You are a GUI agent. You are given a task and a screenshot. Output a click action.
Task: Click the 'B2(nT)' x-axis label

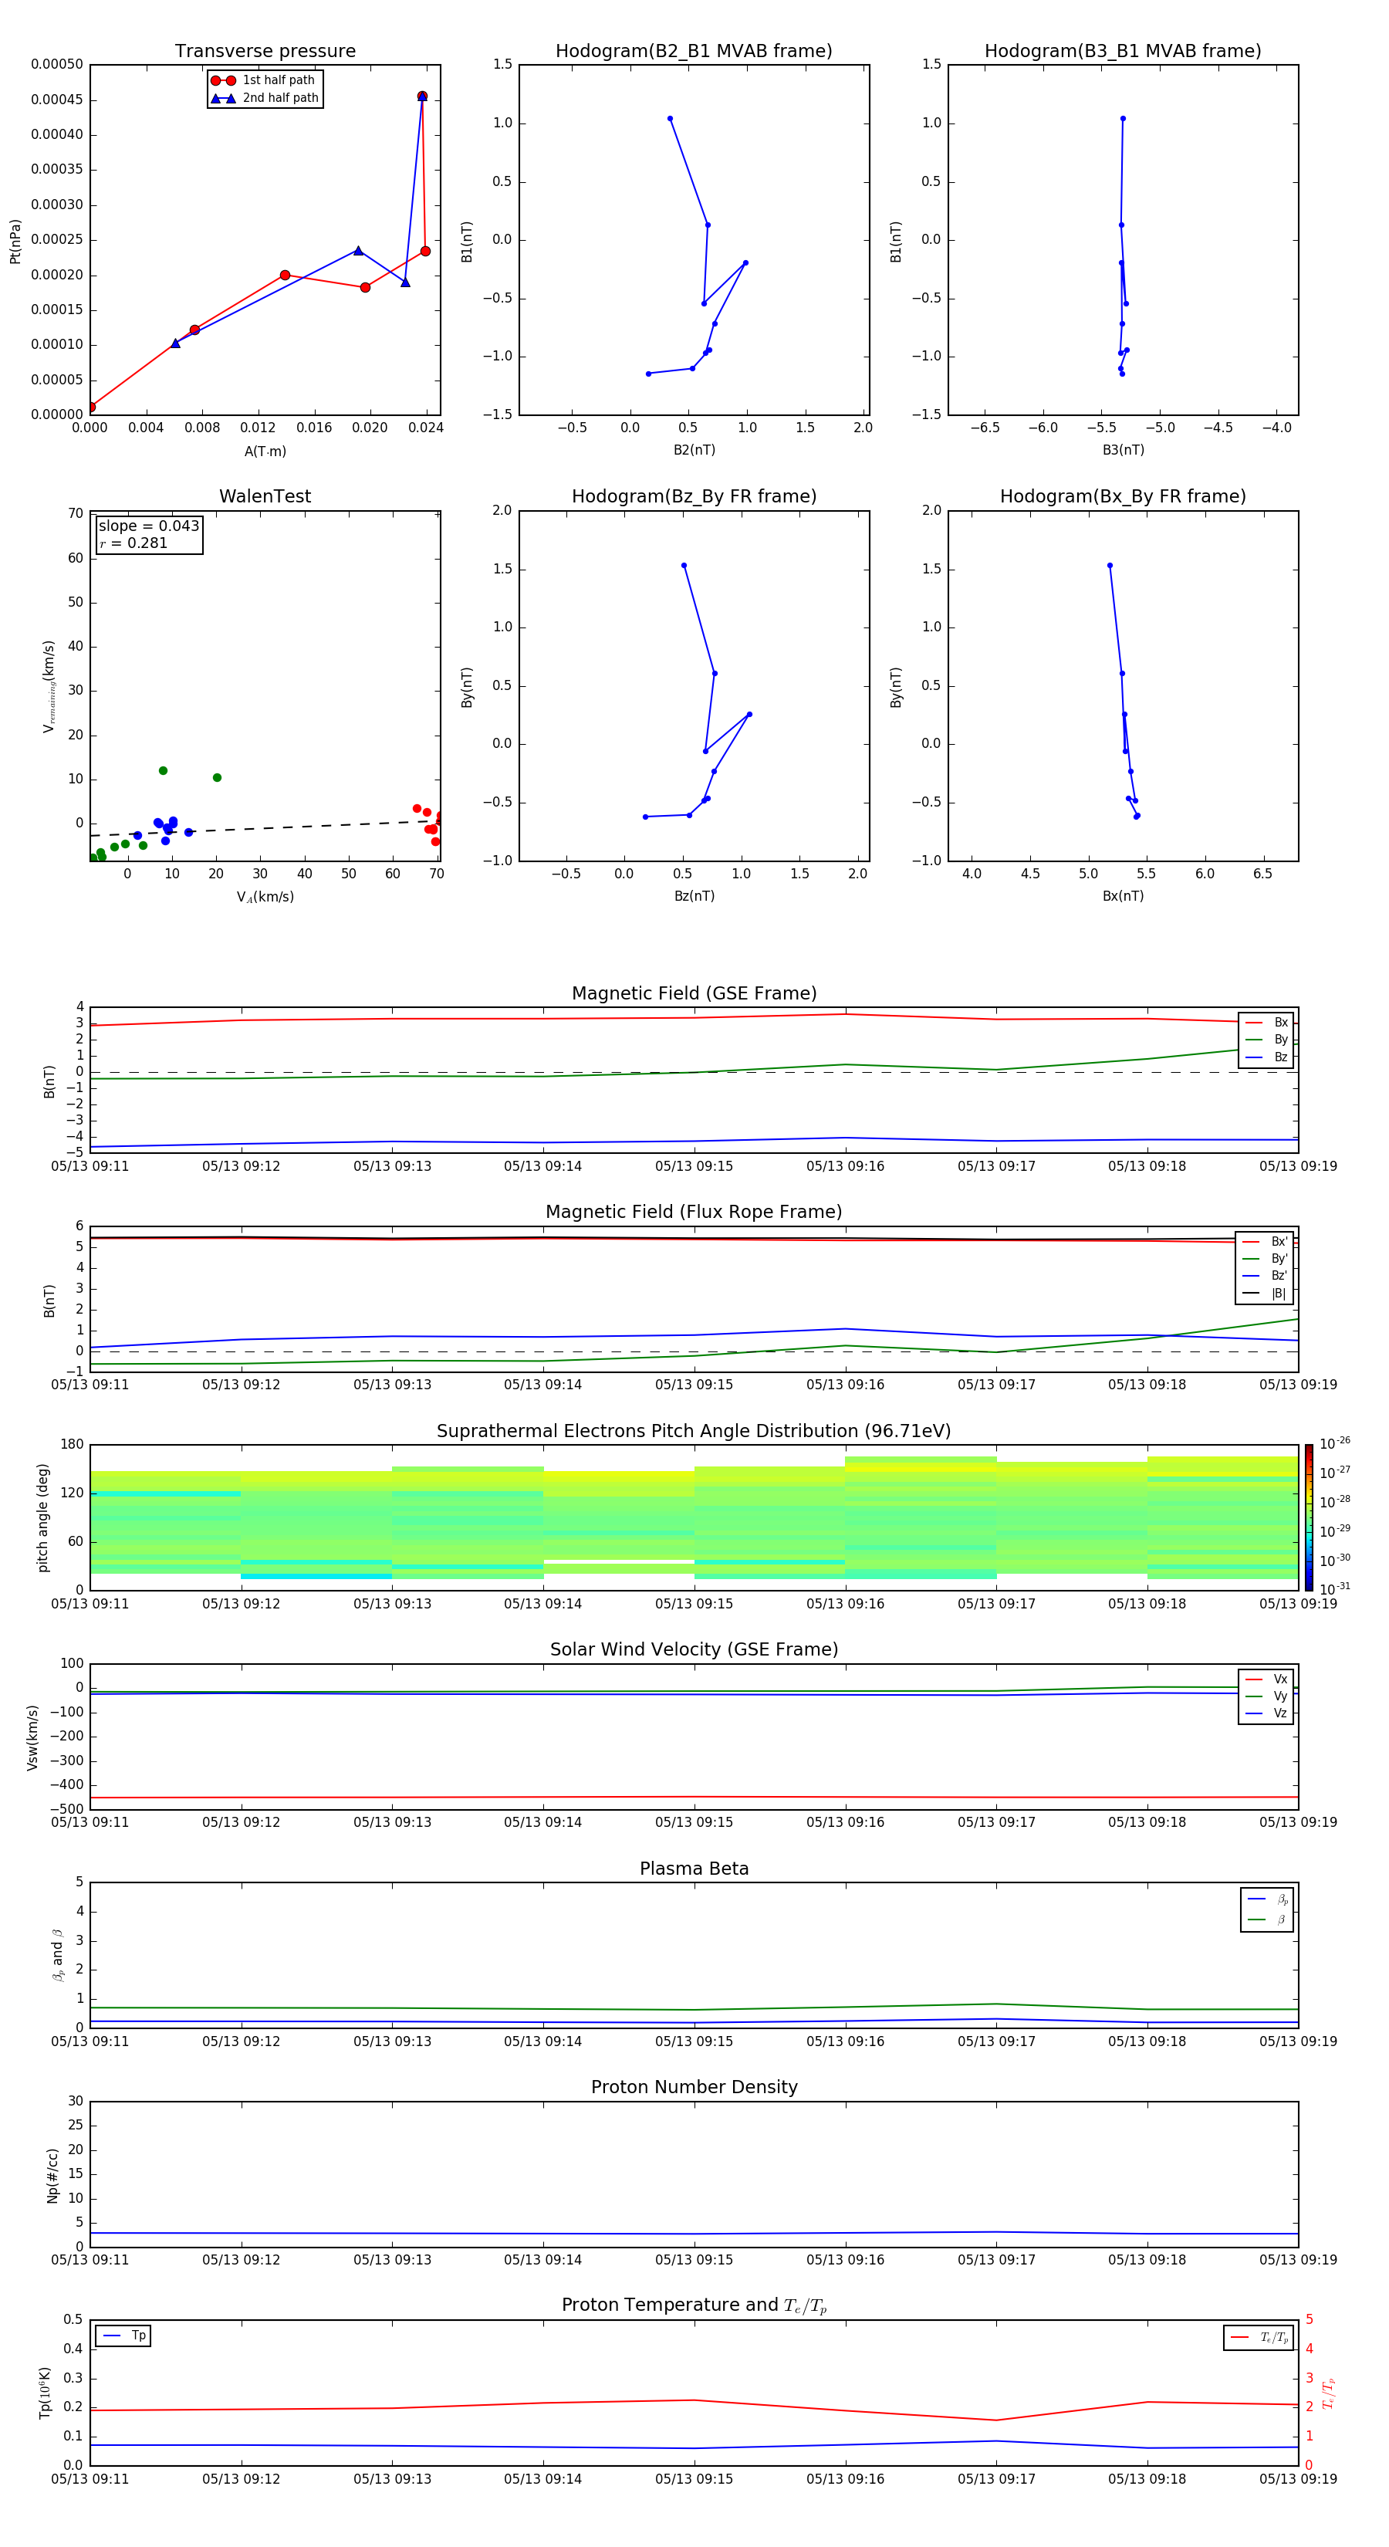694,450
